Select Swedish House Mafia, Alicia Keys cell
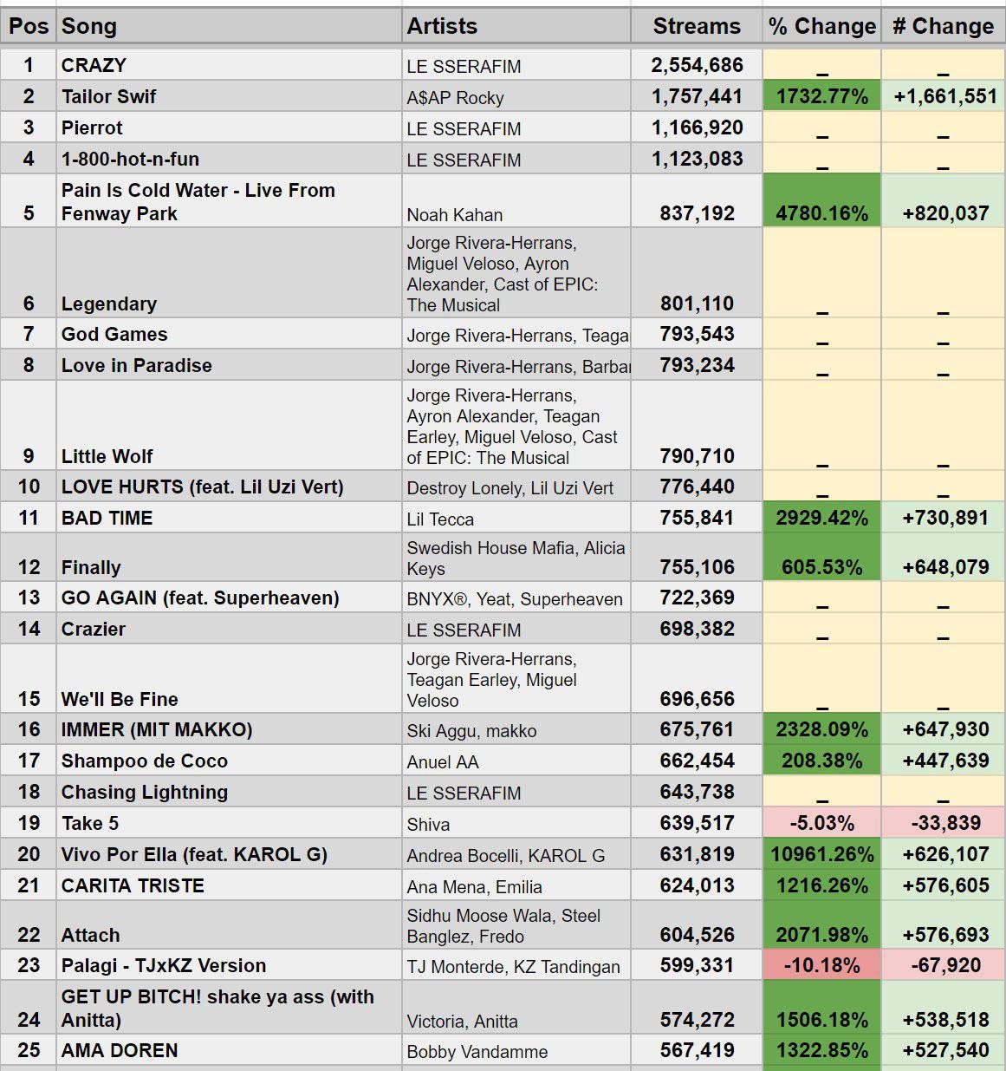Image resolution: width=1006 pixels, height=1071 pixels. click(x=516, y=557)
